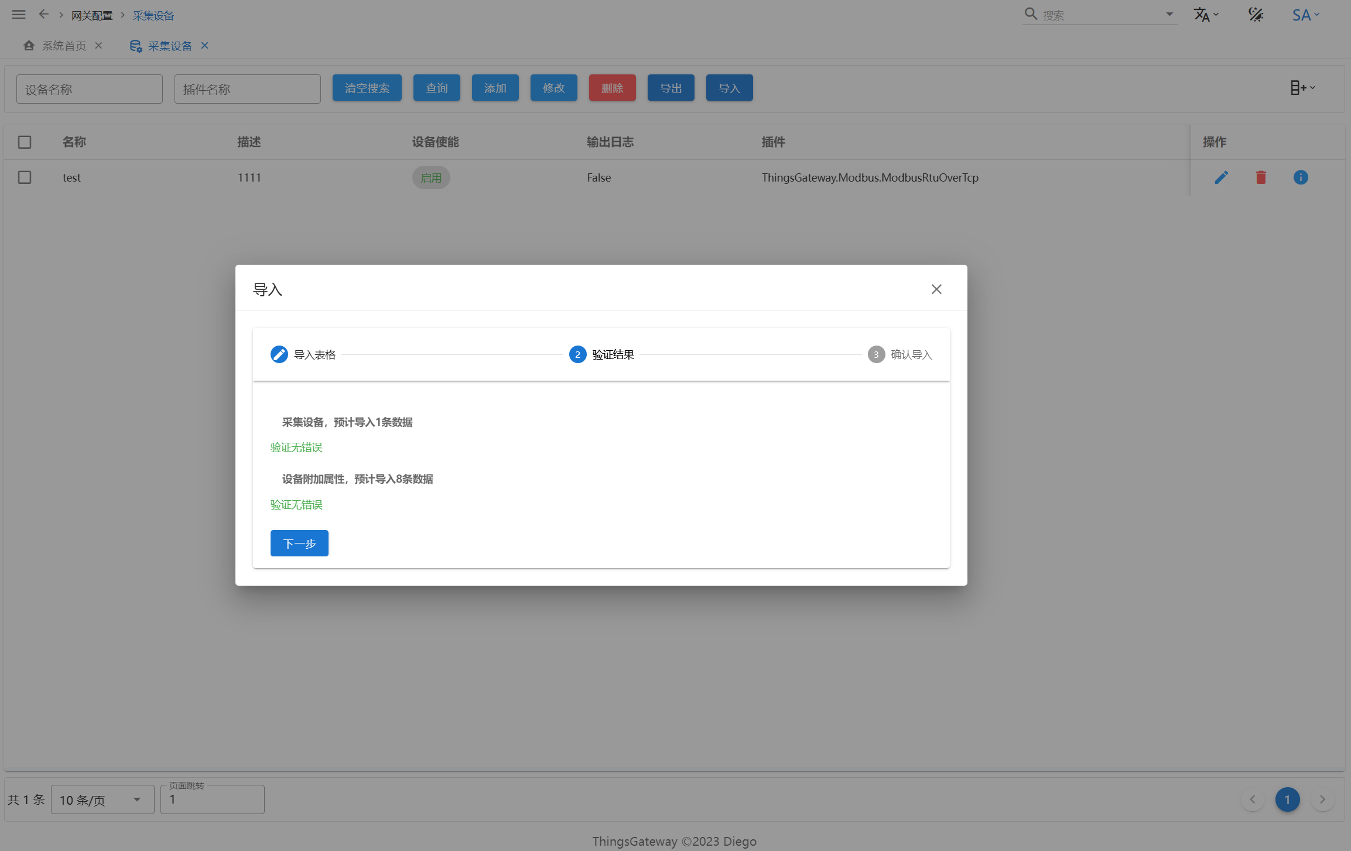Click the back arrow icon
Screen dimensions: 1351x851
click(x=43, y=15)
